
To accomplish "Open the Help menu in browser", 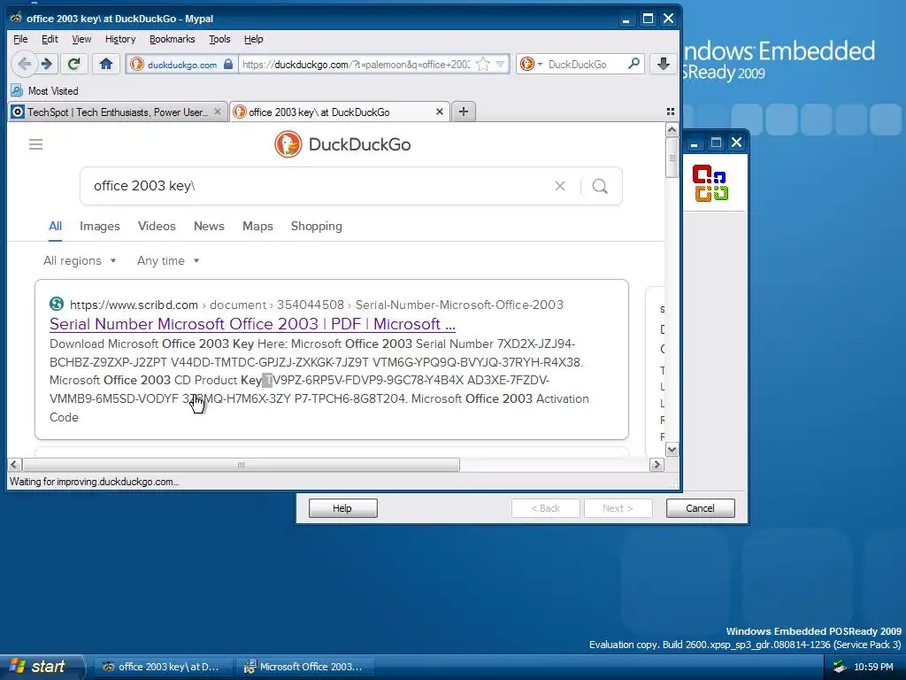I will click(253, 39).
